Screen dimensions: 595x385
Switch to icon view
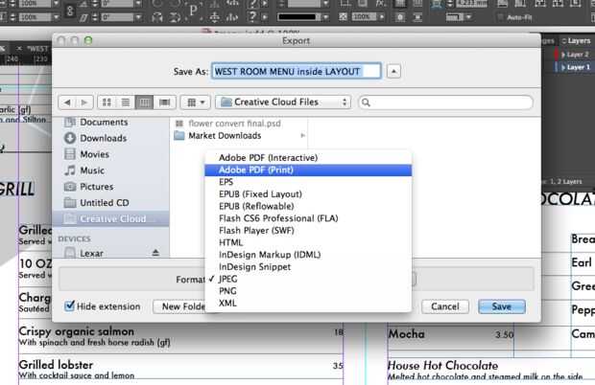point(107,102)
